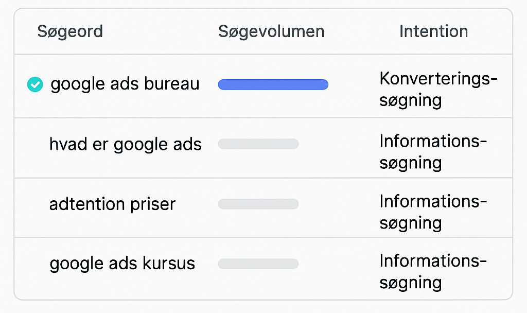Open the 'adtention priser' keyword
Image resolution: width=527 pixels, height=313 pixels.
112,204
